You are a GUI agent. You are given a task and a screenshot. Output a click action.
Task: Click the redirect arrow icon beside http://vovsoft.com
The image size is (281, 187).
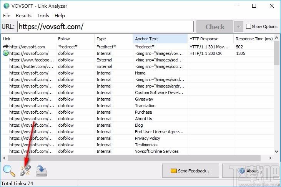click(x=5, y=46)
